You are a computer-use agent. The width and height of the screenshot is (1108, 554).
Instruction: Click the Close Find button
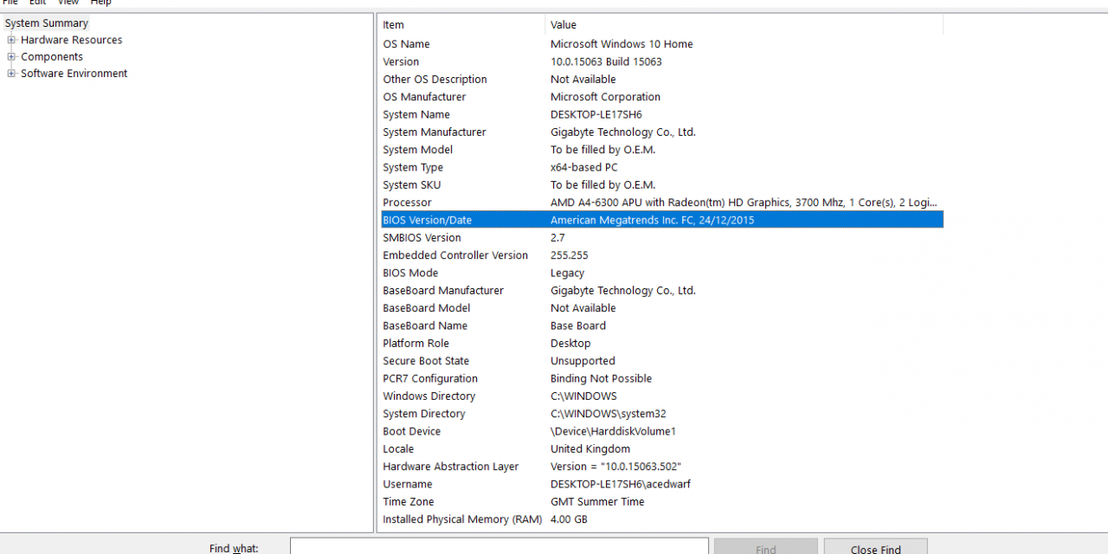tap(875, 549)
